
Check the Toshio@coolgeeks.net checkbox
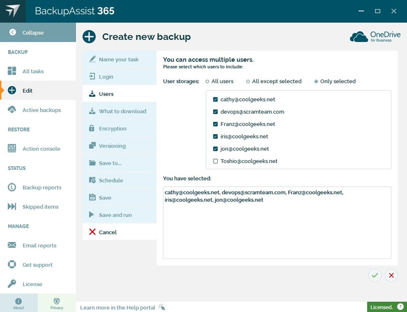[x=215, y=161]
